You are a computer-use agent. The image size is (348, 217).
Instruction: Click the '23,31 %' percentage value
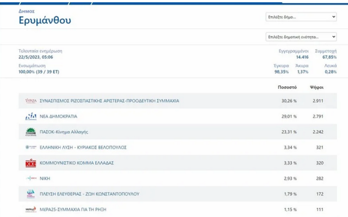click(x=289, y=132)
